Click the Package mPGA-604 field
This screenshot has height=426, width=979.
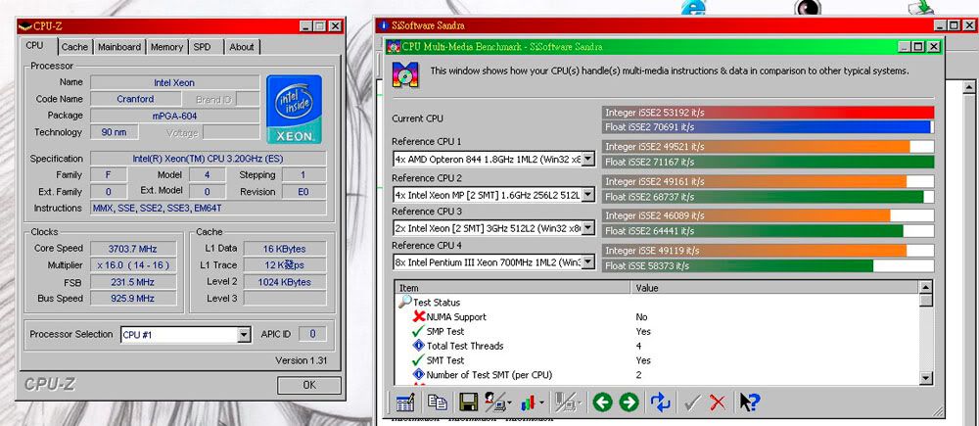point(175,116)
